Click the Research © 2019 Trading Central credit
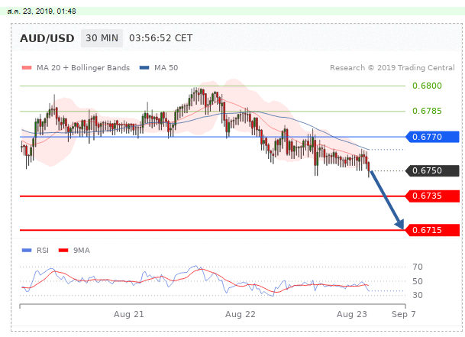Image resolution: width=465 pixels, height=337 pixels. 392,68
